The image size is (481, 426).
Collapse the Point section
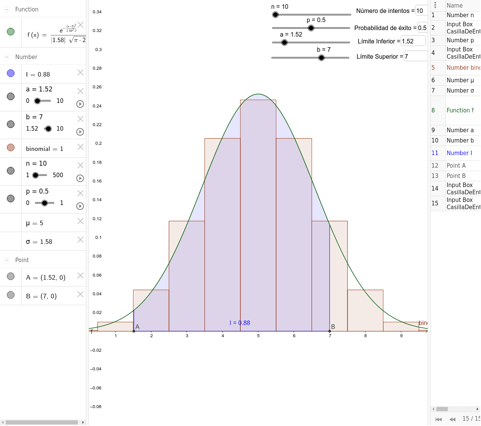tap(6, 260)
